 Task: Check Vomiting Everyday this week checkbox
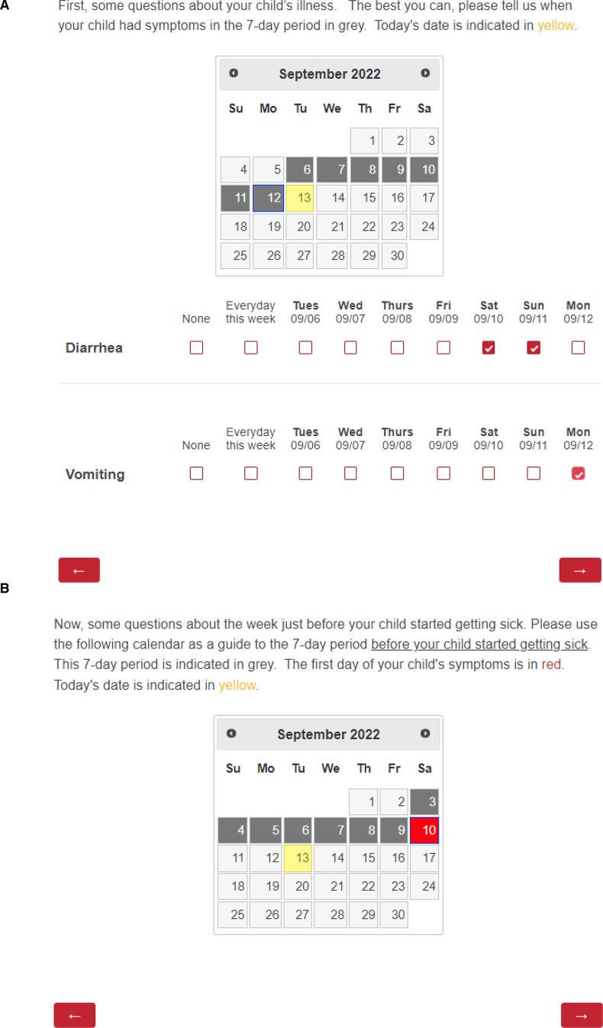tap(250, 474)
